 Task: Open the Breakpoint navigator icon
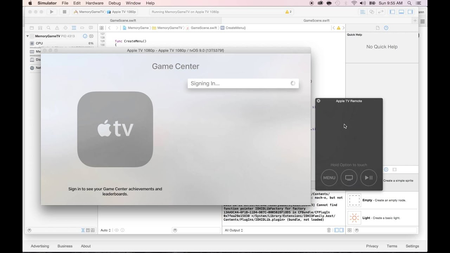click(82, 28)
